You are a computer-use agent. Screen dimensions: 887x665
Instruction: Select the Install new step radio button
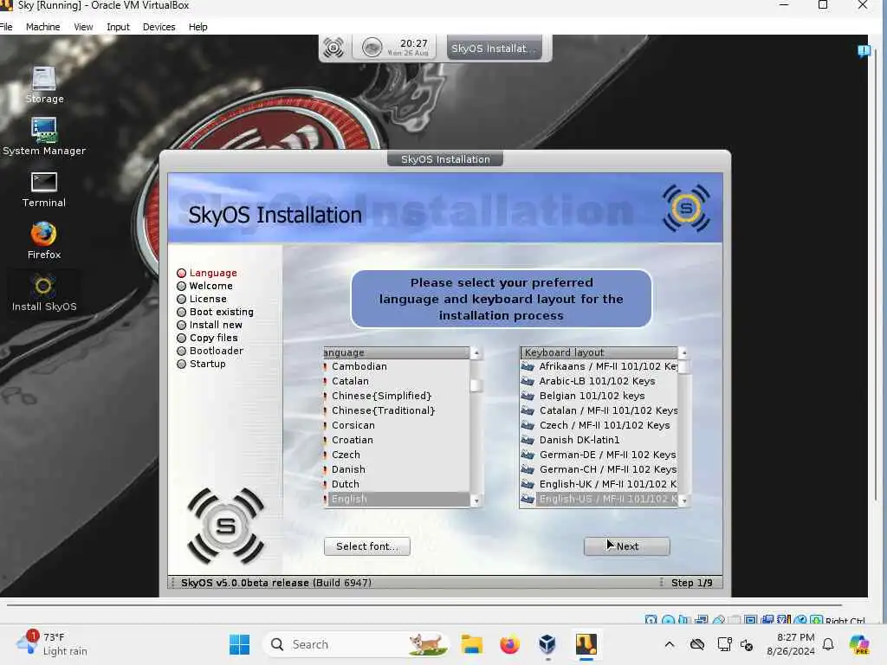182,326
